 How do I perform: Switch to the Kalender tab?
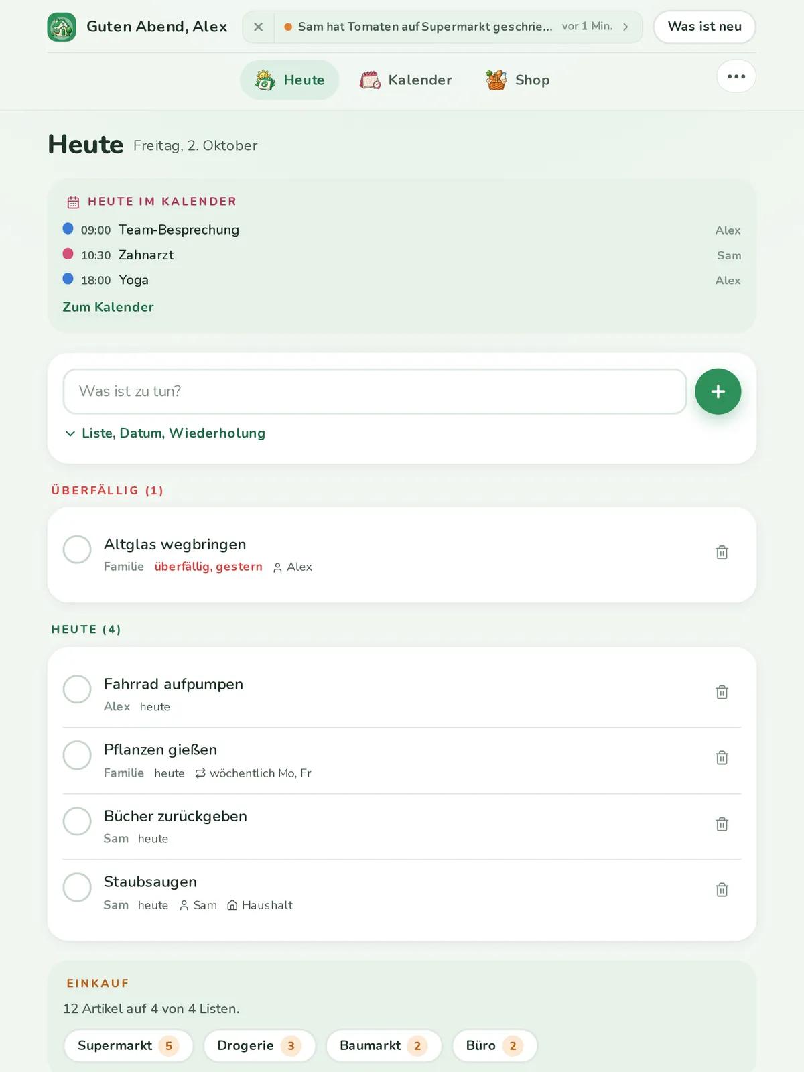405,80
